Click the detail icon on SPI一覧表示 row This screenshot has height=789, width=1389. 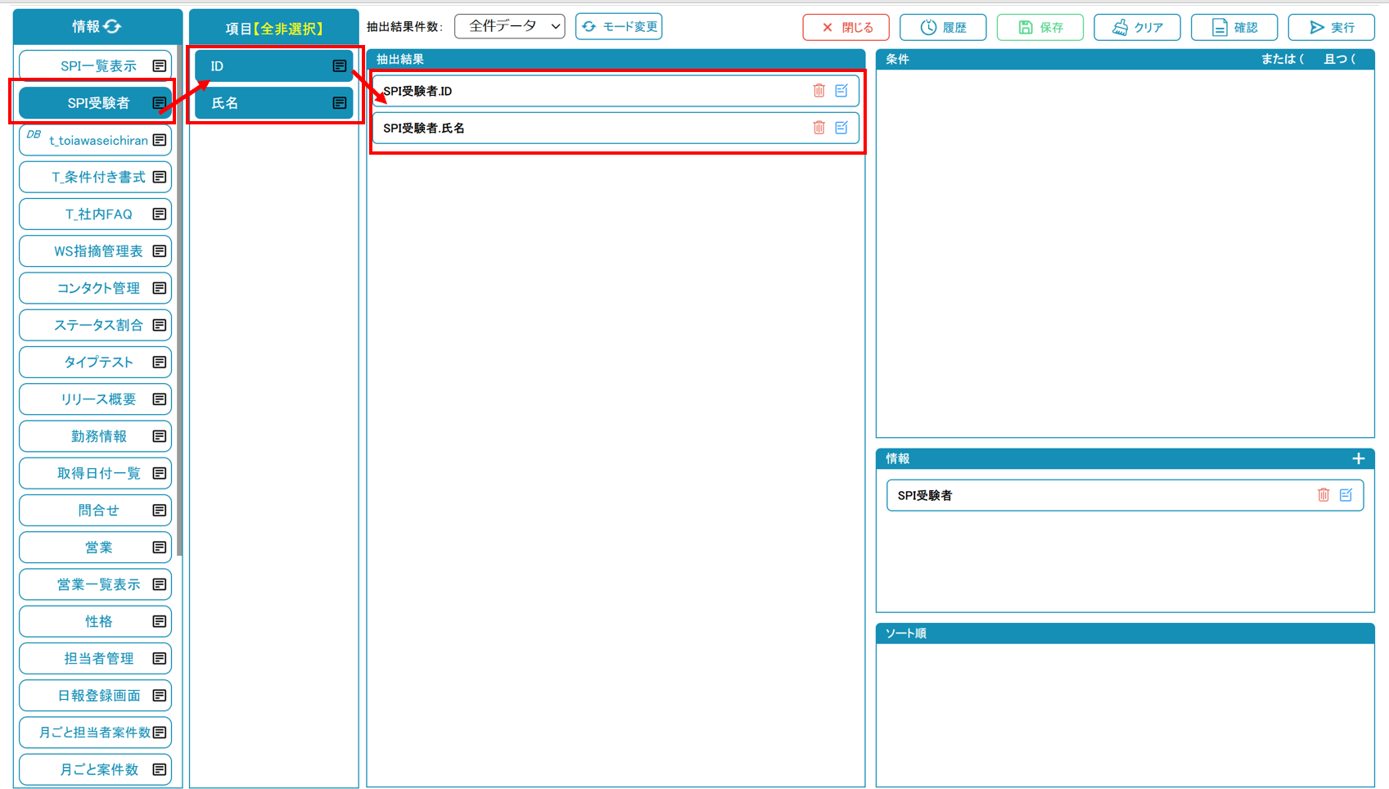point(160,65)
